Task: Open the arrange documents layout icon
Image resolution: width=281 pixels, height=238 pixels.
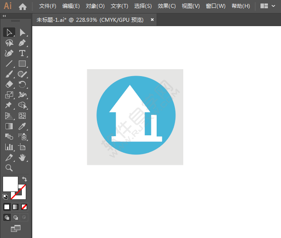Action: 264,6
